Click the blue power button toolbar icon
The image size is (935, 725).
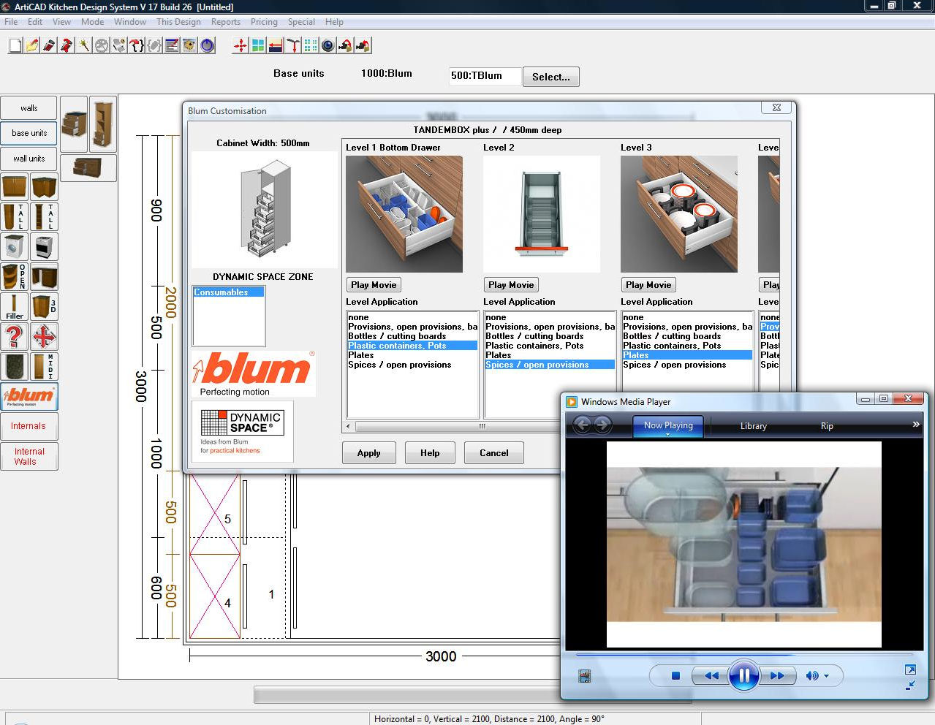coord(208,46)
